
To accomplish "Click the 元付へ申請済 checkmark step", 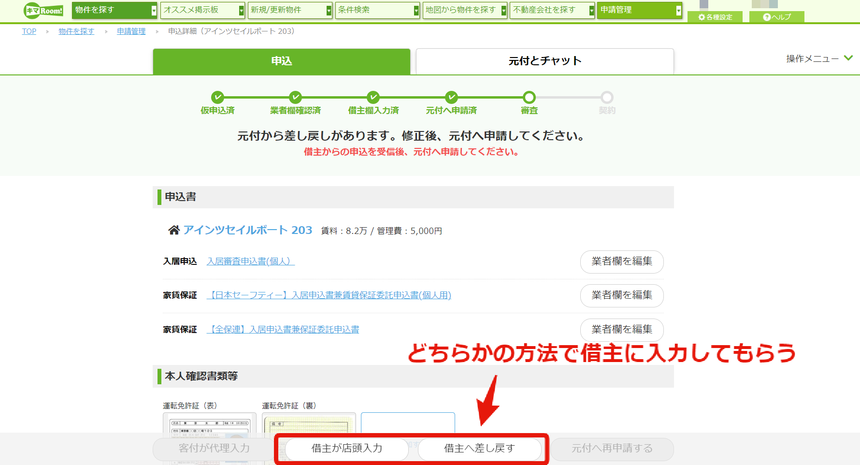I will pos(451,97).
